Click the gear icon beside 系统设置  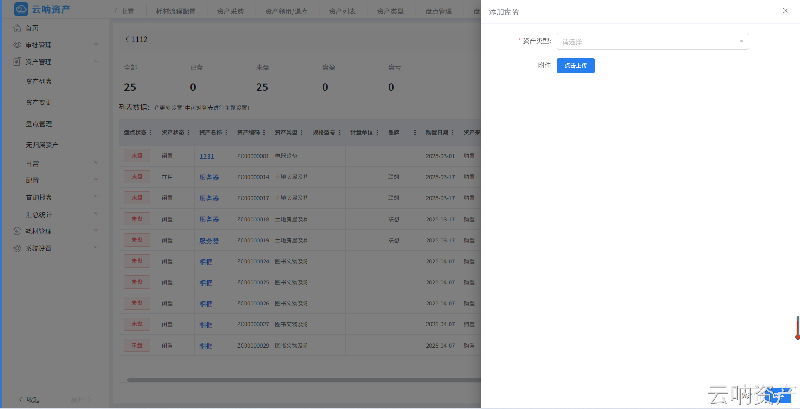point(17,248)
